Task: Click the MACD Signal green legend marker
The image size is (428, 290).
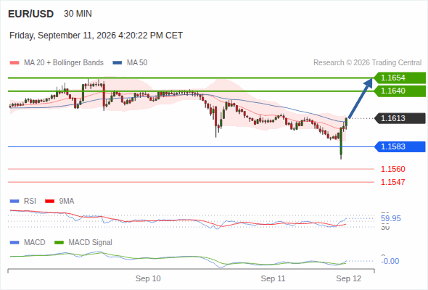Action: (x=59, y=243)
